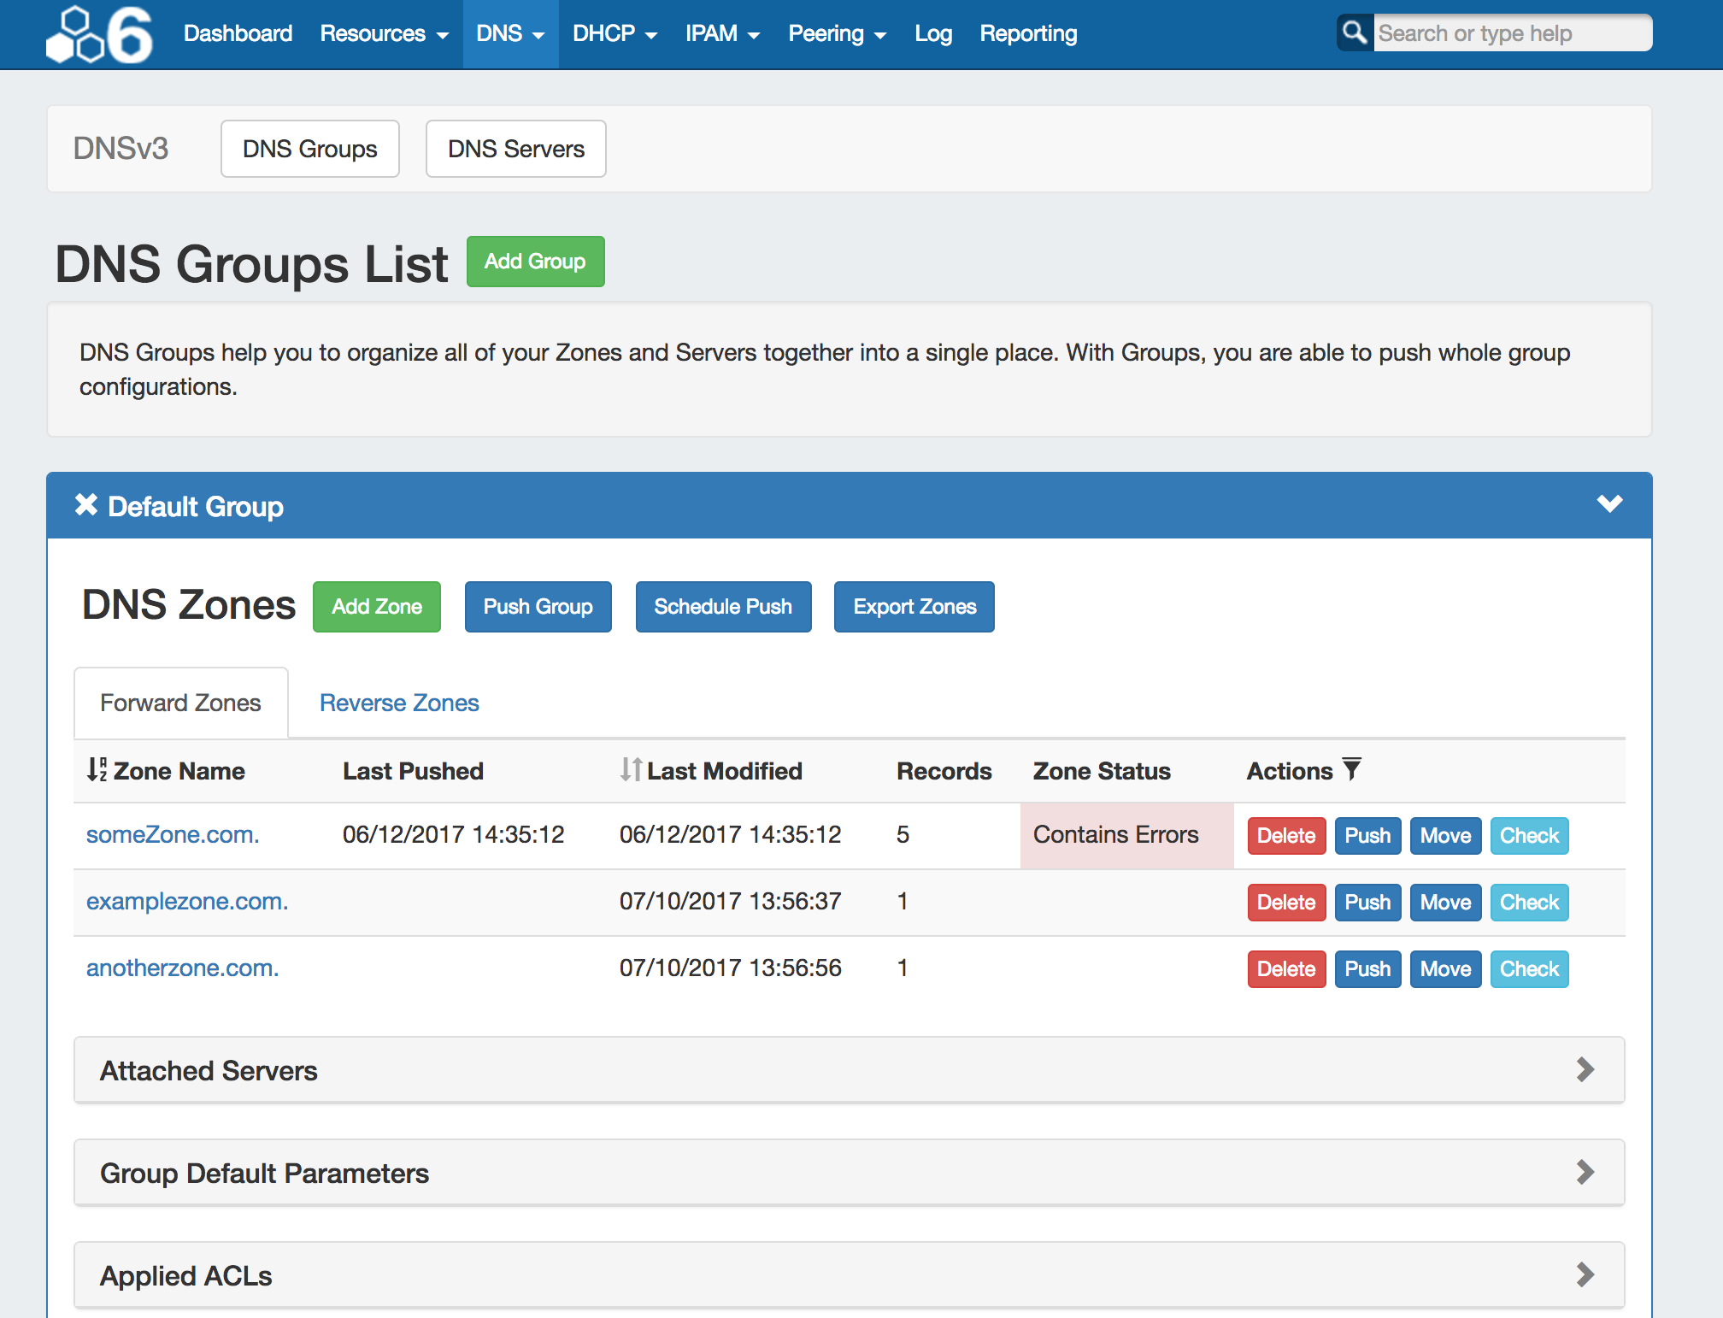Click the X icon beside Default Group

85,505
